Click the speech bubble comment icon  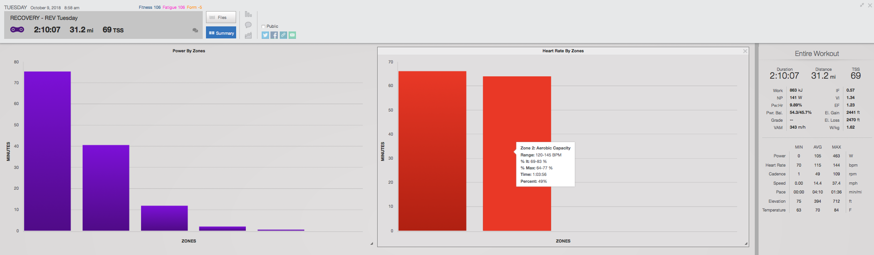248,25
